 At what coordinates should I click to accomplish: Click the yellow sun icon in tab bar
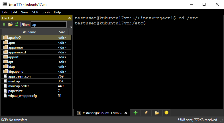click(x=166, y=113)
